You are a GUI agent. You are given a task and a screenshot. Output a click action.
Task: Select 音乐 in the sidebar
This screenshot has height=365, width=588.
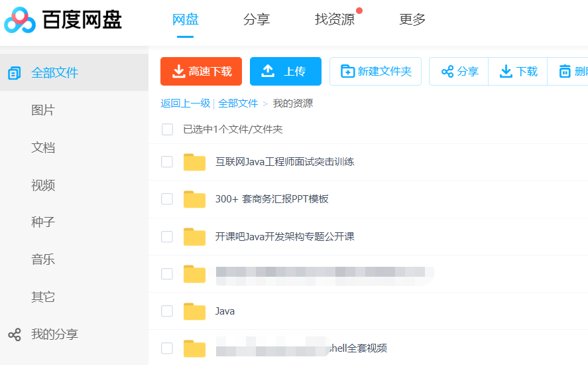(x=43, y=259)
